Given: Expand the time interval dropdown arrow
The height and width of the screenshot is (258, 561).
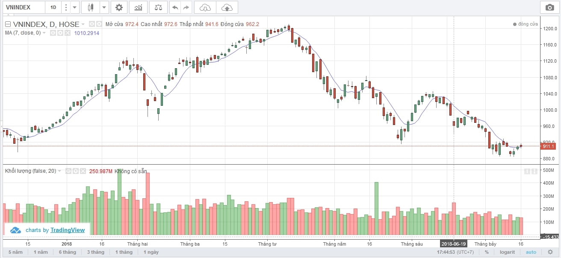Looking at the screenshot, I should 75,7.
